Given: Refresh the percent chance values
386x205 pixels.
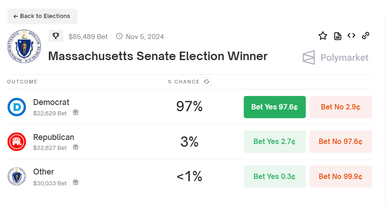Looking at the screenshot, I should point(207,82).
